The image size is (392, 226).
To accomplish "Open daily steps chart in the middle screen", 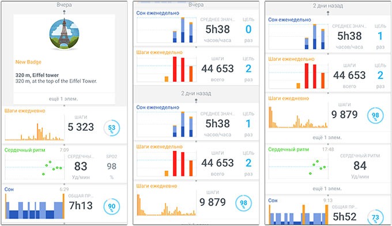I will tap(167, 203).
